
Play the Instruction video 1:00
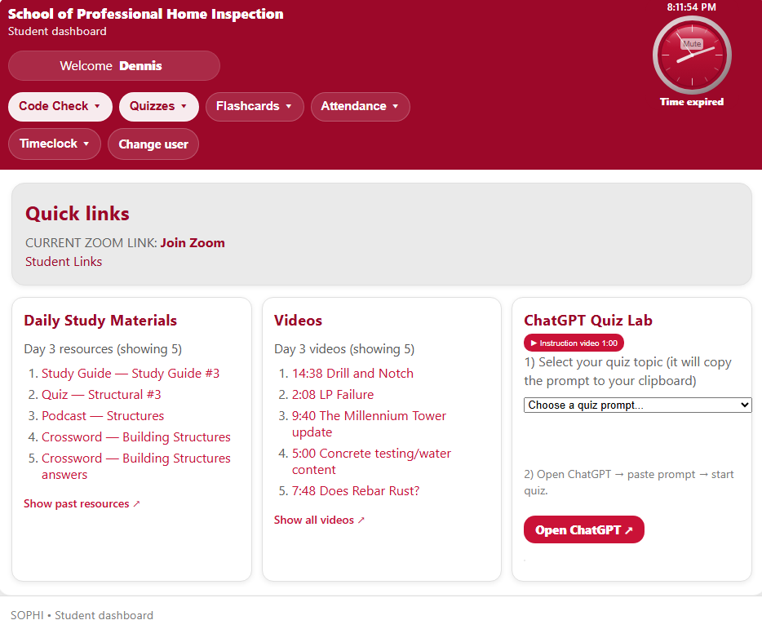(x=574, y=343)
